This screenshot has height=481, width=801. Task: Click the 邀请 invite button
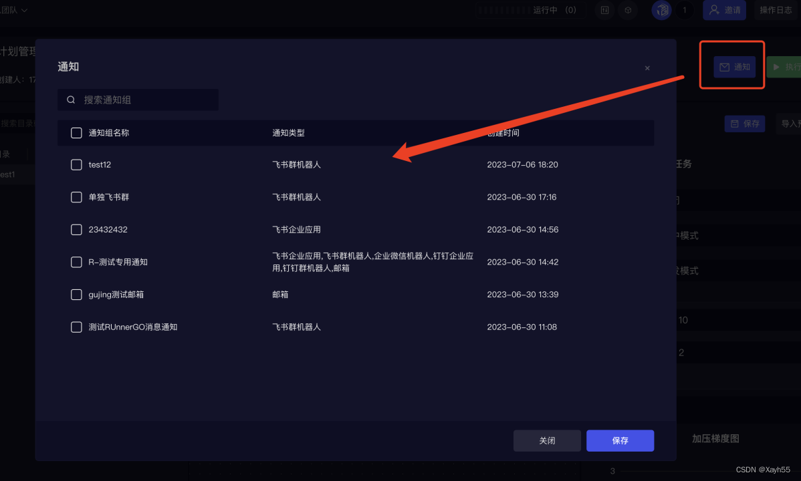point(724,10)
